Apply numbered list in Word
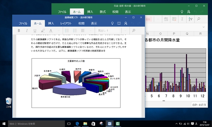This screenshot has height=127, width=212. pos(75,30)
